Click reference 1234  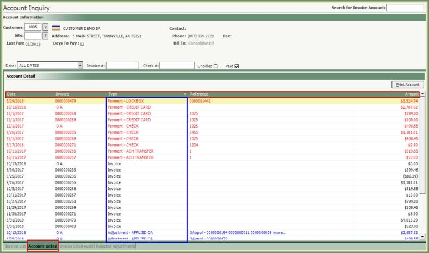point(194,145)
